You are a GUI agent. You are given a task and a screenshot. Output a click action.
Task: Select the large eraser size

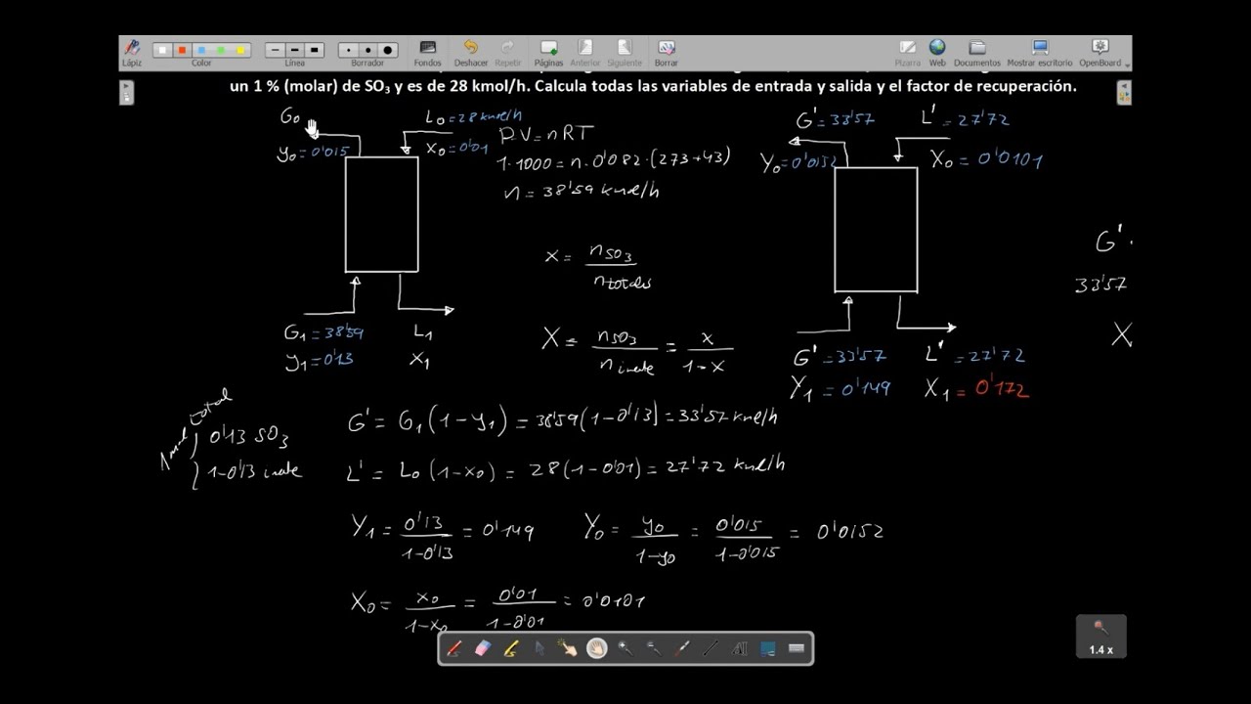pos(388,50)
